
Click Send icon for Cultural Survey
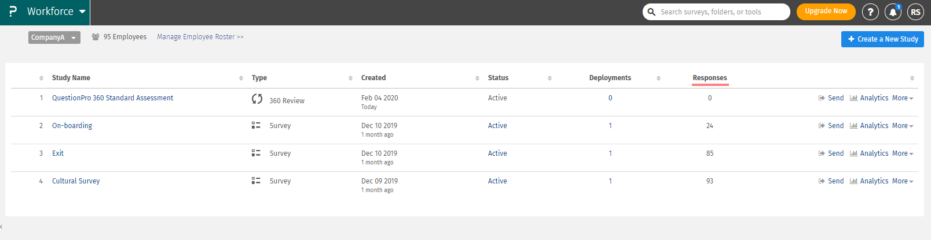(x=822, y=181)
